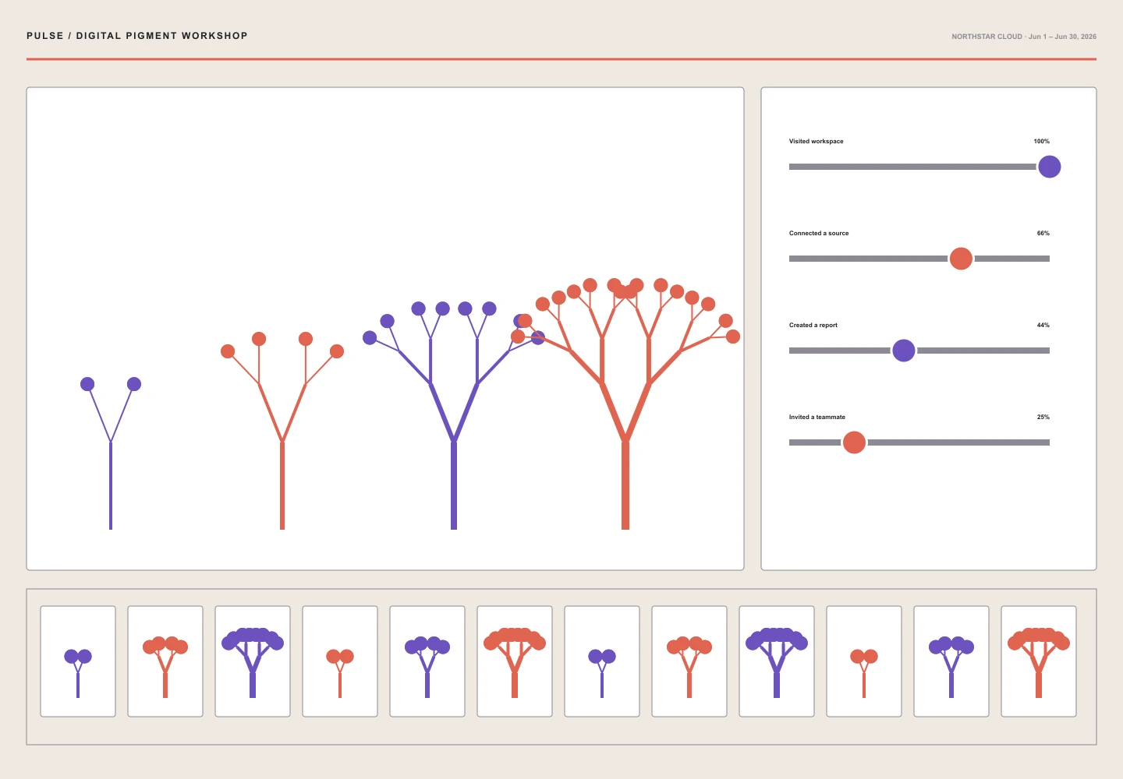The image size is (1123, 779).
Task: Select the orange four-leaf tree in main chart
Action: [x=282, y=431]
